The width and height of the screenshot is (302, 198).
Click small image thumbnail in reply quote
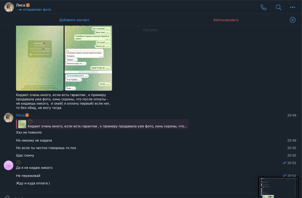click(x=22, y=124)
